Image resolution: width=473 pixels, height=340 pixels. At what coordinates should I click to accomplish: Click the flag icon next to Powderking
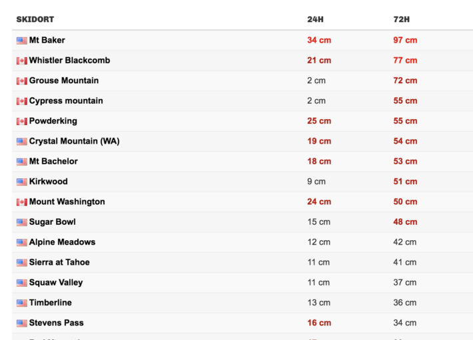[x=22, y=121]
